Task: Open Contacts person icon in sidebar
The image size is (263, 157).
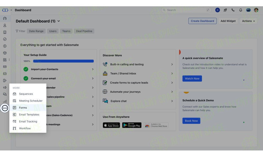Action: tap(5, 25)
